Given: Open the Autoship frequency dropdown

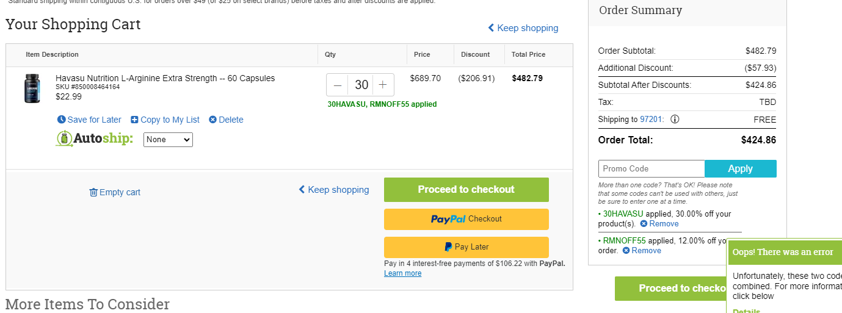Looking at the screenshot, I should [x=168, y=140].
